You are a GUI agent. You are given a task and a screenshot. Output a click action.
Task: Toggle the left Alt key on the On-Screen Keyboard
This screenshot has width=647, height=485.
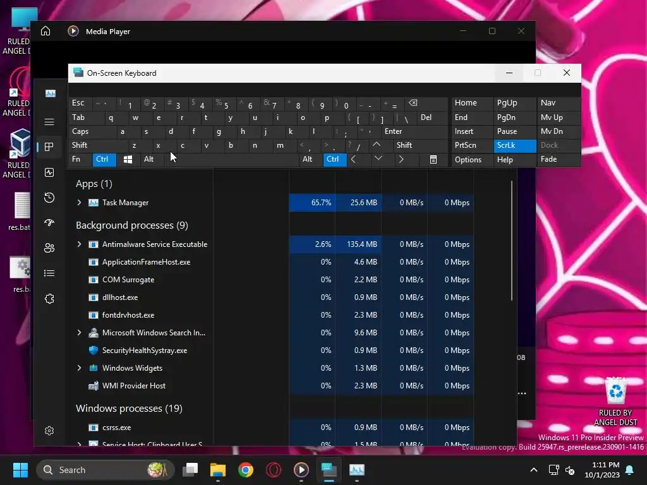pos(152,160)
